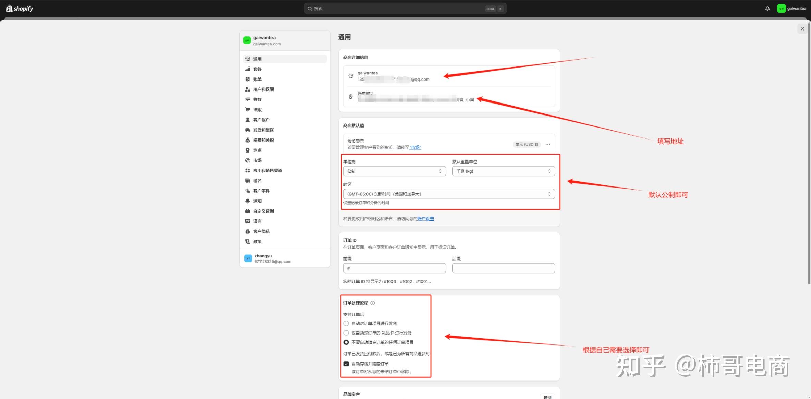Follow the 账户设置 link
Viewport: 811px width, 399px height.
pos(425,219)
